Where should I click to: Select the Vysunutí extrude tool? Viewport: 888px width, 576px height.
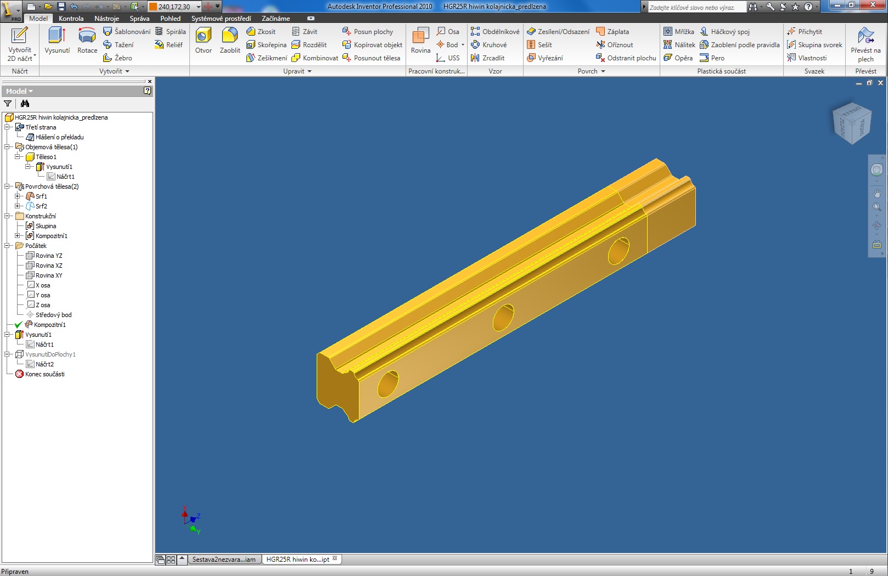pyautogui.click(x=57, y=41)
